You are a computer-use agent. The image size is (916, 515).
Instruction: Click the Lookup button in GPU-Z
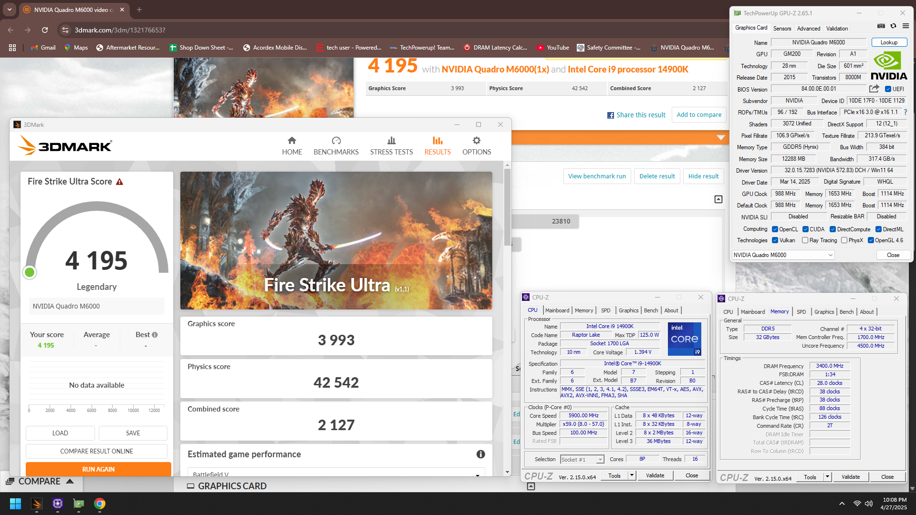coord(889,42)
